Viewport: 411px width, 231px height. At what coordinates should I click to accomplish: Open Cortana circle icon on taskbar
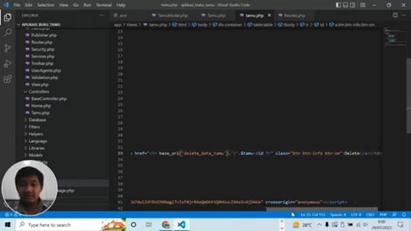coord(134,225)
